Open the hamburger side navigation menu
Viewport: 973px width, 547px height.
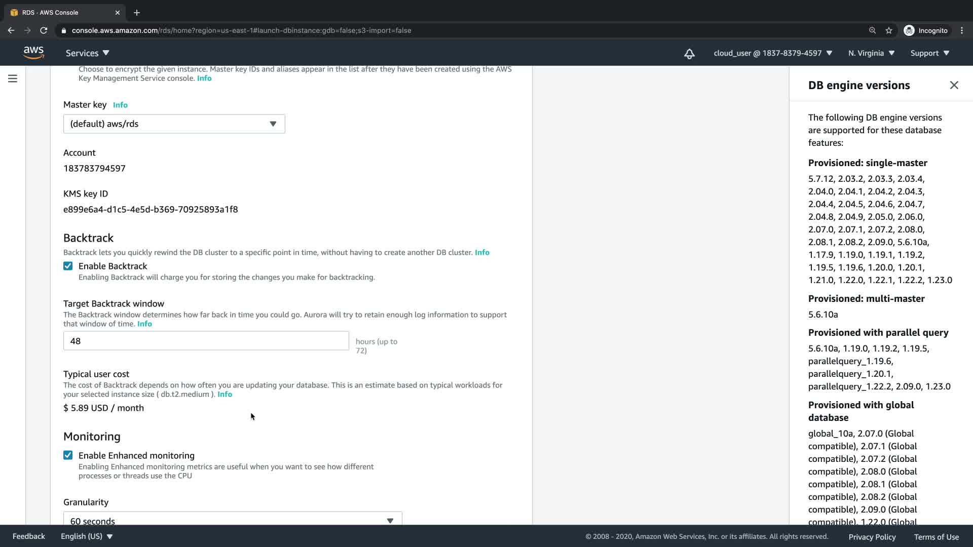(x=13, y=79)
